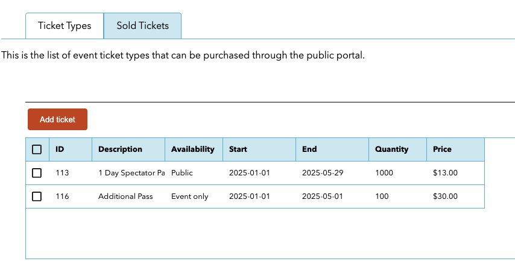Sort by the Description column header
Viewport: 515px width, 270px height.
pyautogui.click(x=128, y=149)
